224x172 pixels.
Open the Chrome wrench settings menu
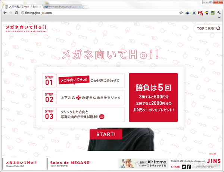(x=219, y=13)
